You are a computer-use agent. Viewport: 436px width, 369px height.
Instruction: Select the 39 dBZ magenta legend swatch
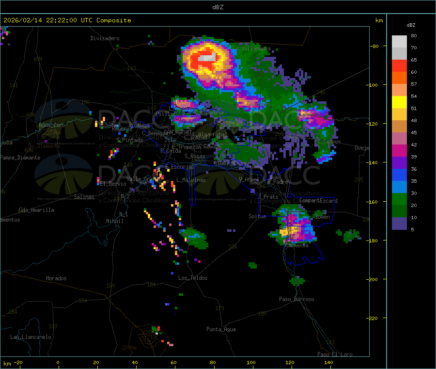pyautogui.click(x=399, y=150)
